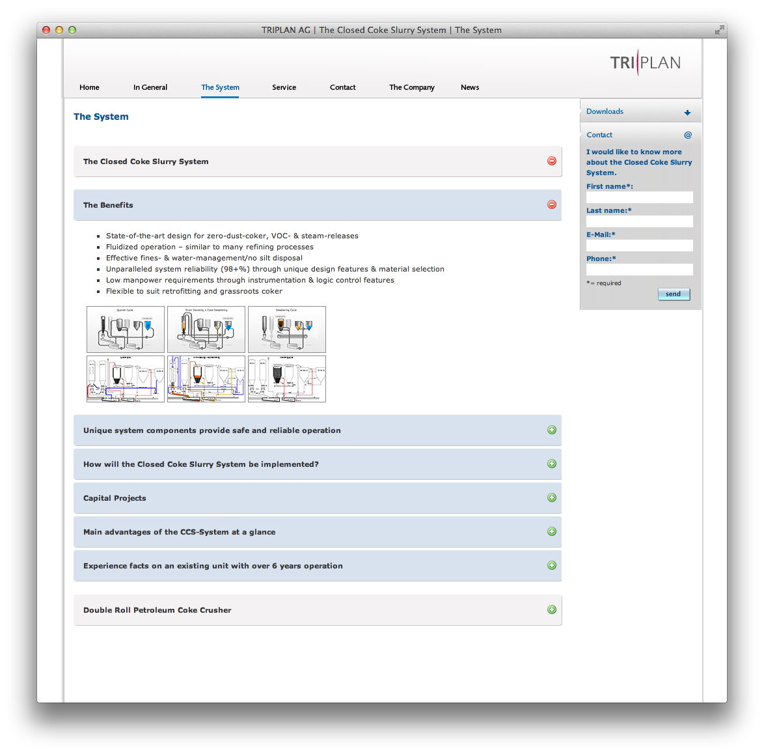
Task: Click The System page heading
Action: pos(101,117)
